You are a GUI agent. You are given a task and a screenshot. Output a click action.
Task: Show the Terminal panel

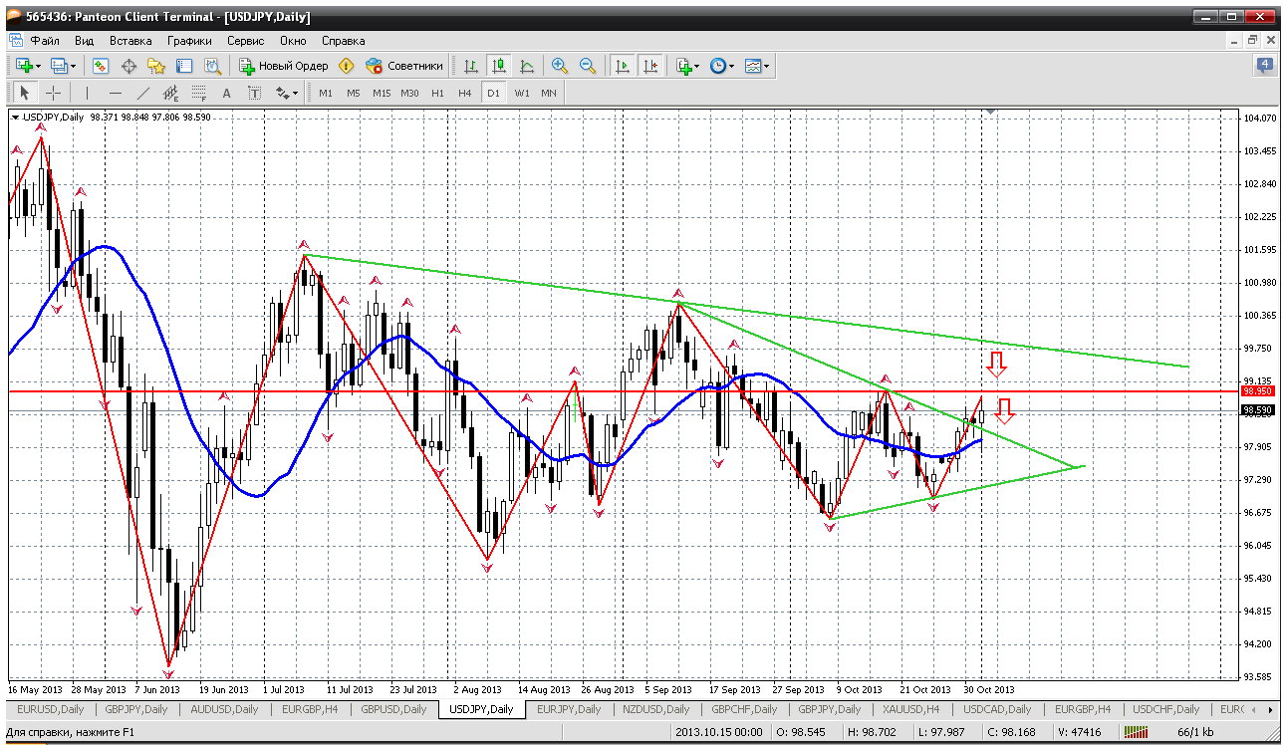tap(184, 66)
